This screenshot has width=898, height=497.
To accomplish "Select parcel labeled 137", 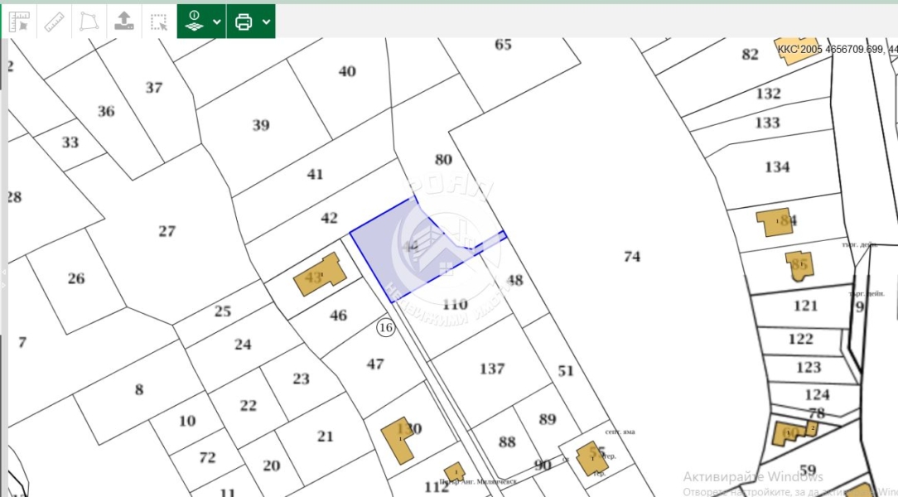I will pyautogui.click(x=493, y=369).
